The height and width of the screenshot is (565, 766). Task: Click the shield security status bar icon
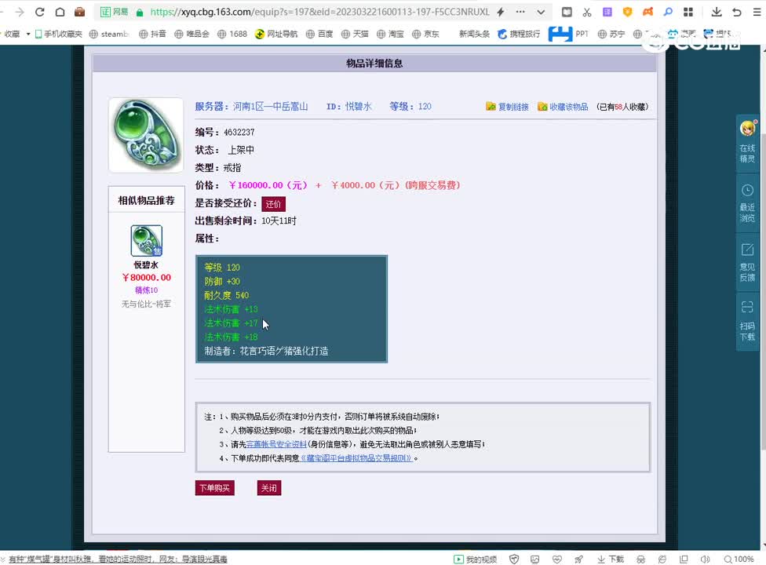(x=514, y=560)
